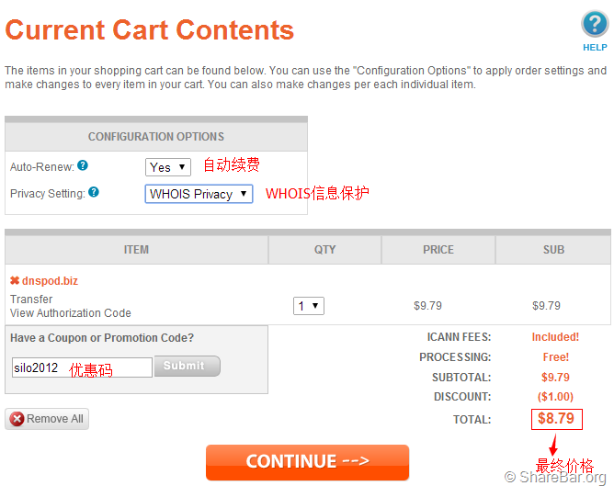Click the Auto-Renew info icon
This screenshot has width=614, height=486.
pos(83,166)
